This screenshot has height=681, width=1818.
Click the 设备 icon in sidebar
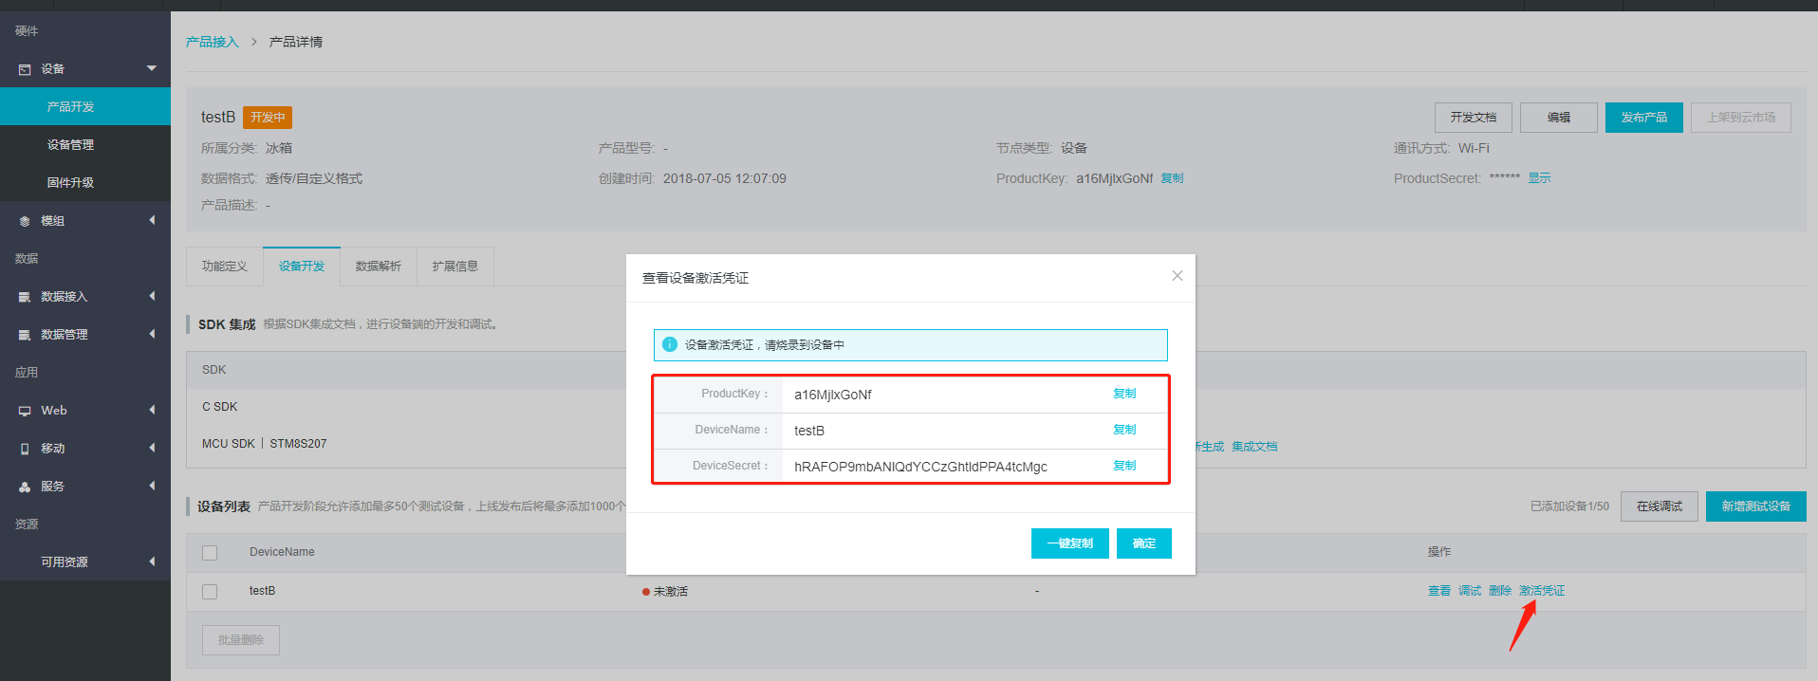click(x=25, y=69)
